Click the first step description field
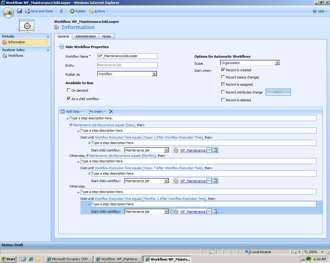 (x=193, y=118)
